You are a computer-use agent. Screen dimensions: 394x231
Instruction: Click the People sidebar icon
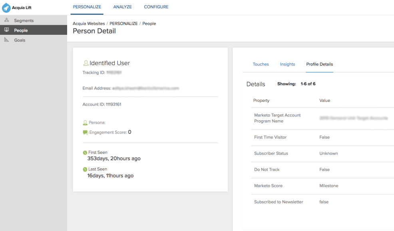6,30
